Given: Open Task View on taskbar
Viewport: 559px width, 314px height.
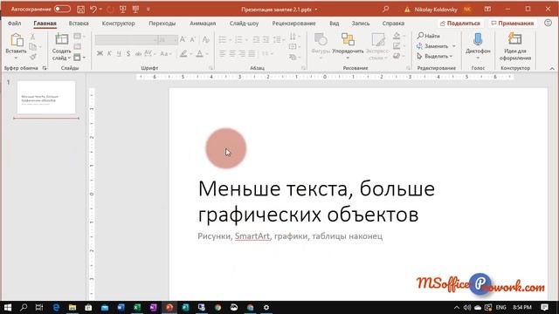Looking at the screenshot, I should coord(39,307).
